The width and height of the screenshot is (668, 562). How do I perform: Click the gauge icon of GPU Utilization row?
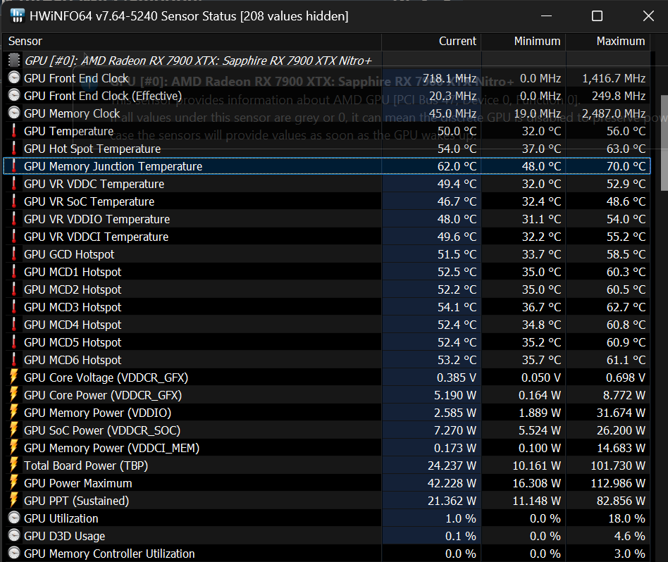click(x=14, y=518)
